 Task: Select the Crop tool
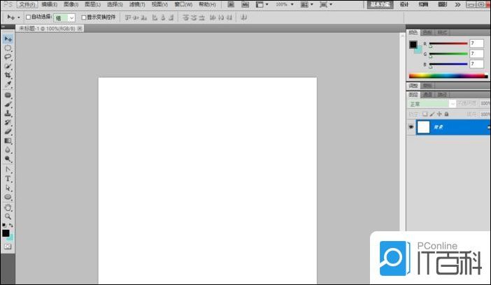(x=8, y=75)
